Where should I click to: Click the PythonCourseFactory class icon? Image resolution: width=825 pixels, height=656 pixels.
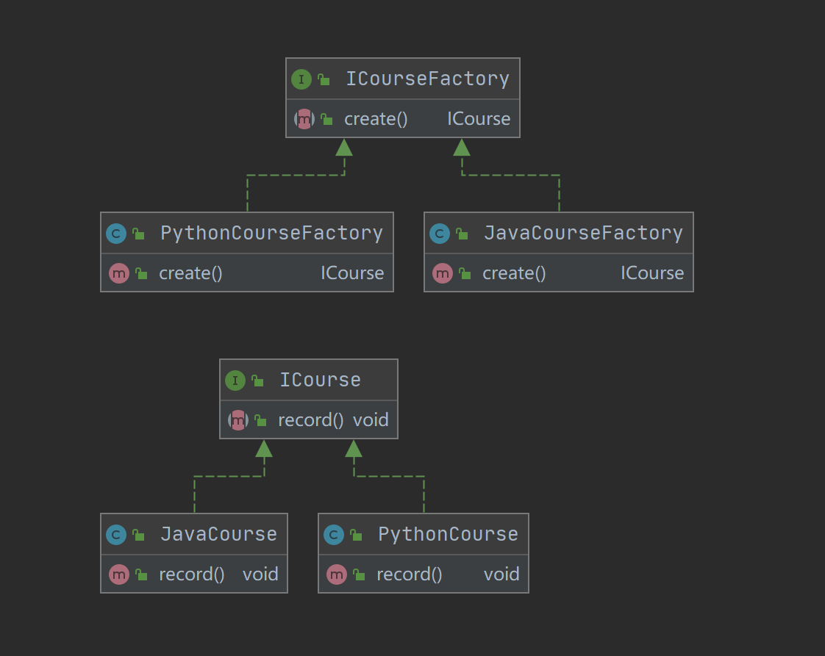(x=116, y=234)
